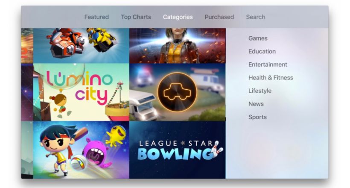This screenshot has width=350, height=188.
Task: Switch to Top Charts tab
Action: click(x=136, y=17)
